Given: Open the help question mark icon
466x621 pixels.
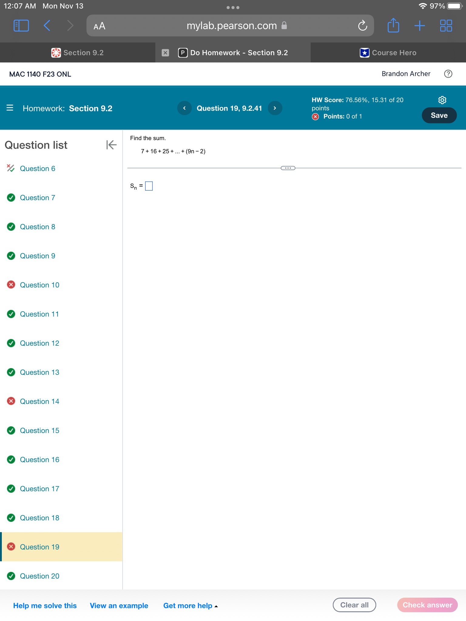Looking at the screenshot, I should coord(448,74).
